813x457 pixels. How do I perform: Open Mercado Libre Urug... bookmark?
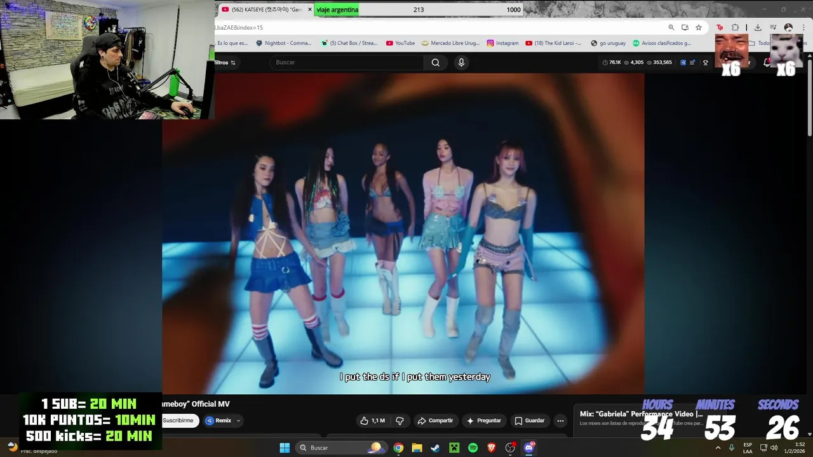point(451,43)
